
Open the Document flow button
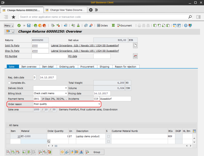coord(124,25)
